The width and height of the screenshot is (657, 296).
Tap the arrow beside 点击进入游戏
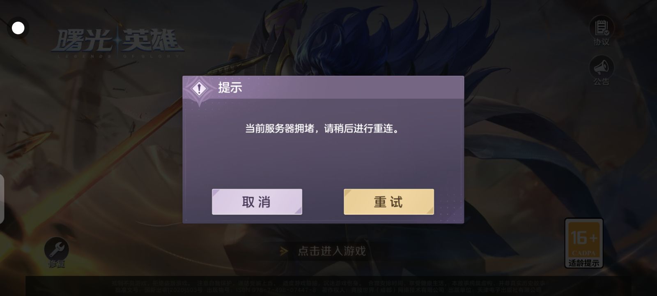[283, 251]
